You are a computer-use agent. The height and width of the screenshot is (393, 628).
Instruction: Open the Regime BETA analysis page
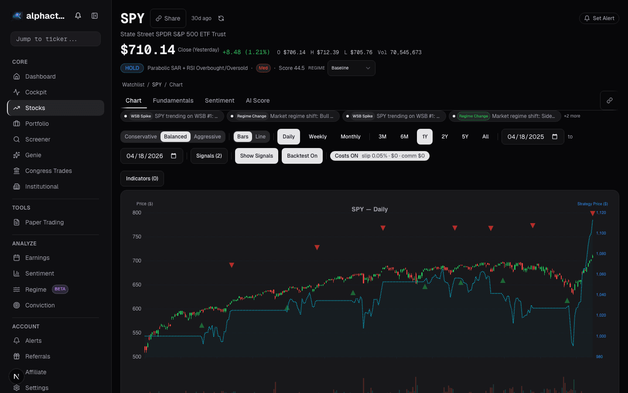(35, 290)
